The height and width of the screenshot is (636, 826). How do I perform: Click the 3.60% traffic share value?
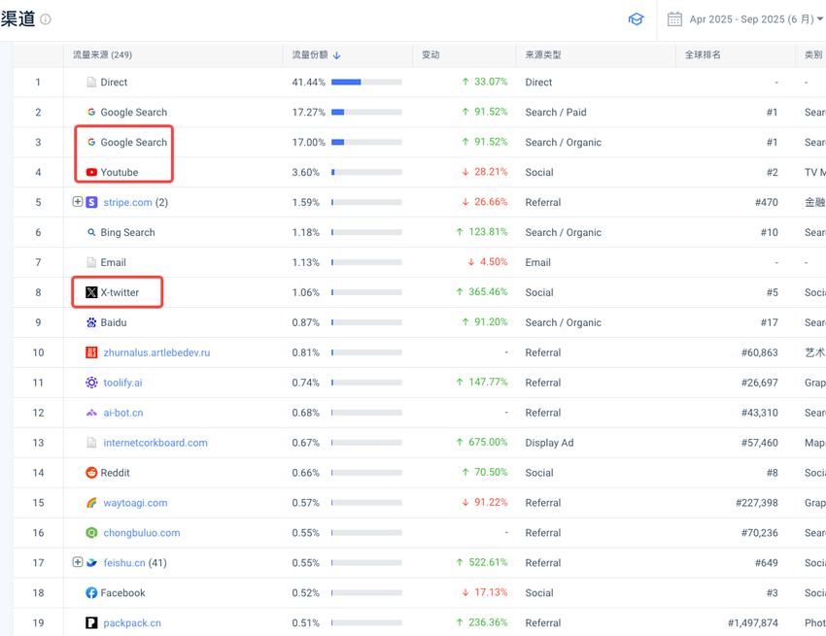tap(305, 172)
